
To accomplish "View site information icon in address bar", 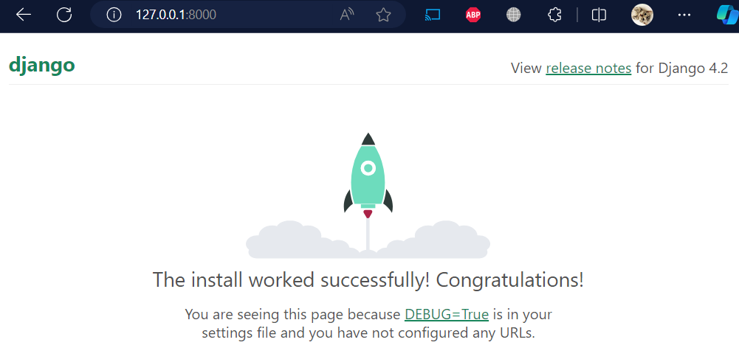I will (x=114, y=15).
